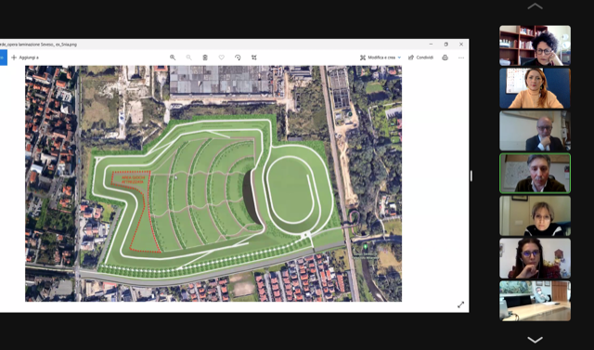Select the crop tool icon

[x=253, y=58]
